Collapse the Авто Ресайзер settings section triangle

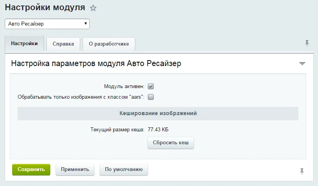click(302, 63)
